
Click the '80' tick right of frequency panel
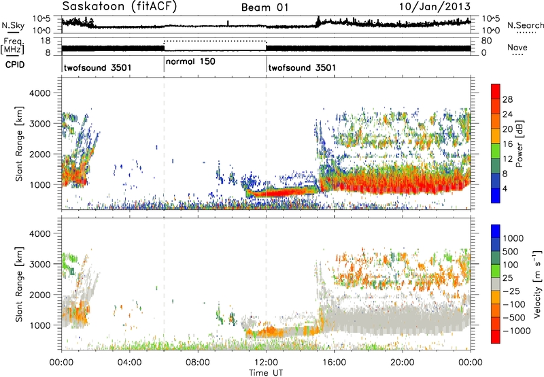tap(487, 41)
